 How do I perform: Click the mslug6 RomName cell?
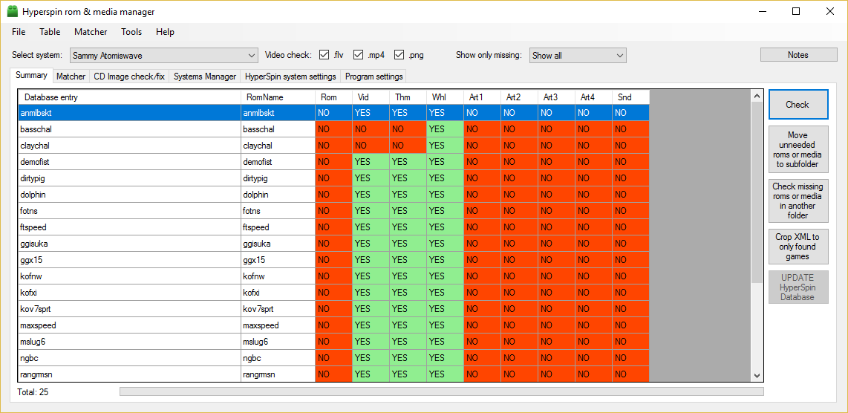tap(278, 342)
